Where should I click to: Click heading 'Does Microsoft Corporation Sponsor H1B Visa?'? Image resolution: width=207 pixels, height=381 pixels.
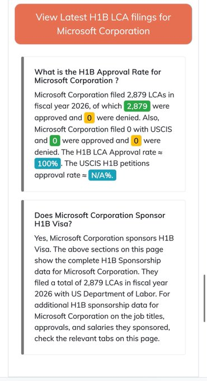[x=100, y=220]
